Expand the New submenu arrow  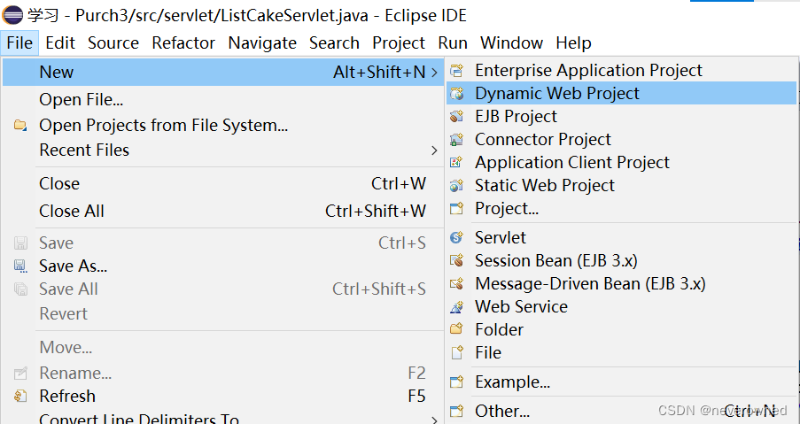click(434, 73)
